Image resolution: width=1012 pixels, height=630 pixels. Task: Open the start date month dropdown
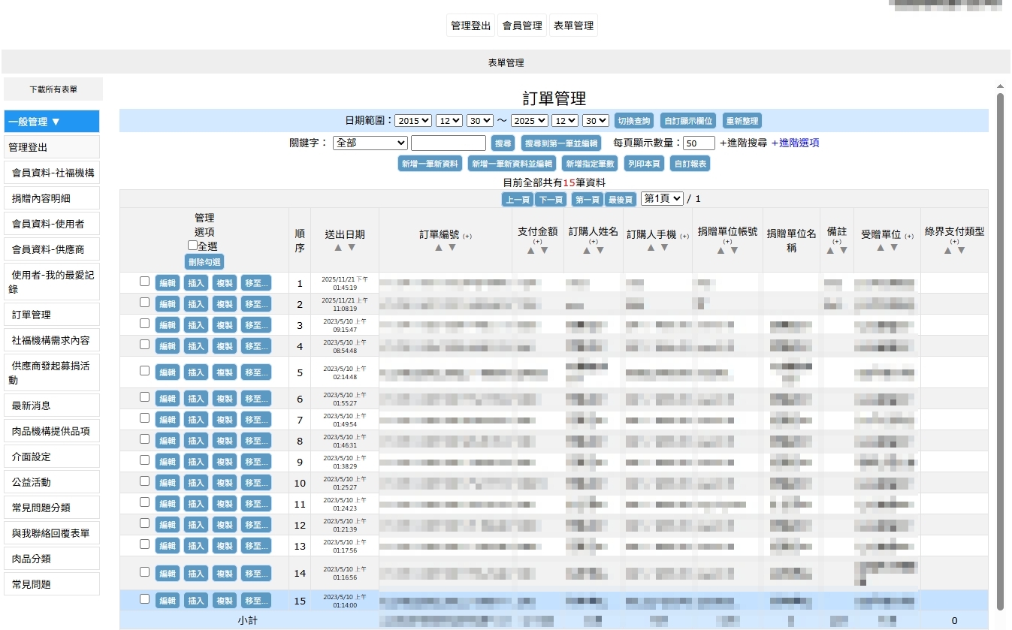449,120
